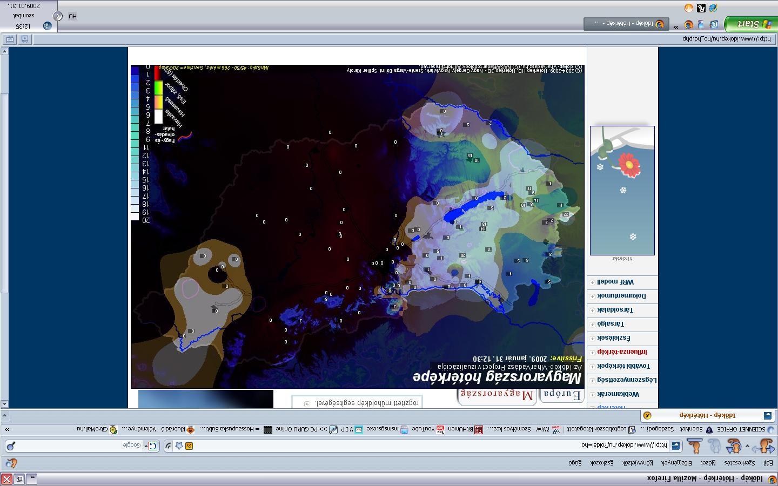The image size is (778, 486).
Task: Open the Home page icon
Action: (695, 446)
